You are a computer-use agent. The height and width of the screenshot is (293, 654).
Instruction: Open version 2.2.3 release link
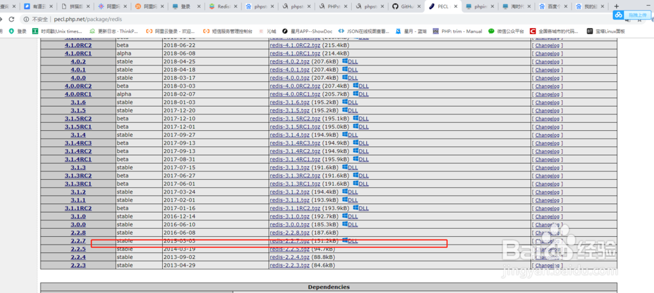tap(78, 265)
